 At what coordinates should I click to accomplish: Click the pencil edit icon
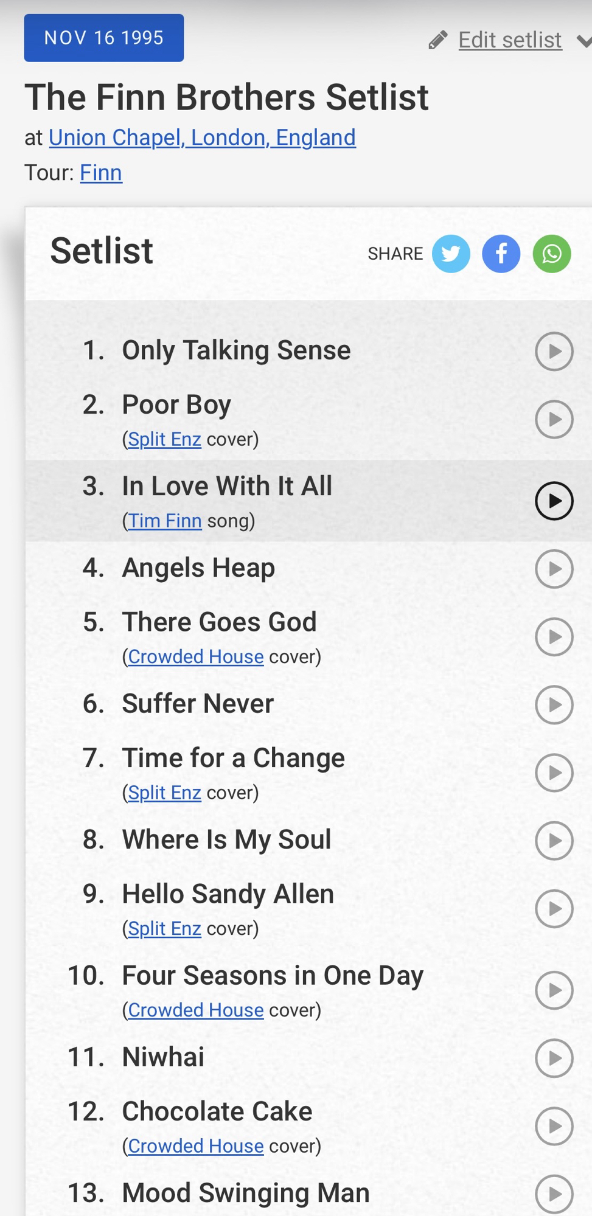tap(437, 40)
